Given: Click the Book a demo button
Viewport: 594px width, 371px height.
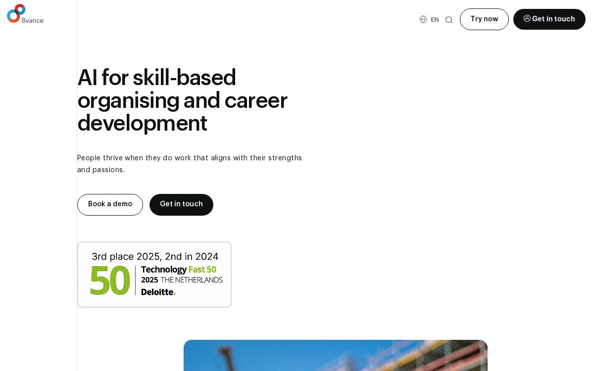Looking at the screenshot, I should coord(110,205).
